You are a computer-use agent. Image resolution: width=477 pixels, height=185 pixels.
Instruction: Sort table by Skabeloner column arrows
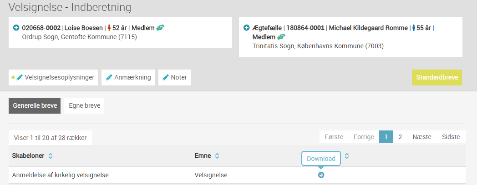pyautogui.click(x=51, y=156)
